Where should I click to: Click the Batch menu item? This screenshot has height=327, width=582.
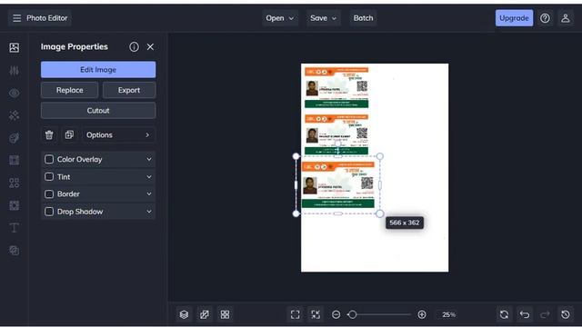click(363, 18)
